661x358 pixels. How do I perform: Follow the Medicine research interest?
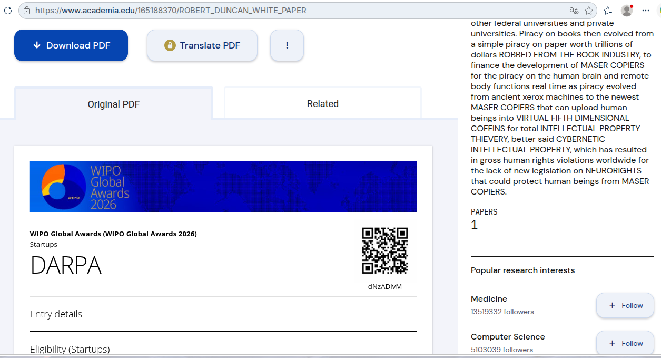[x=625, y=305]
